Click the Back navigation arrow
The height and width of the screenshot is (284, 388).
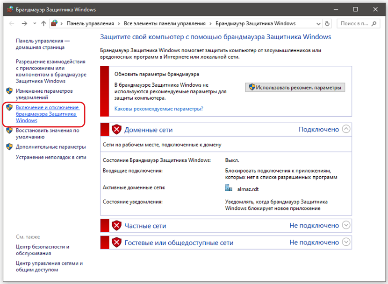[x=11, y=24]
